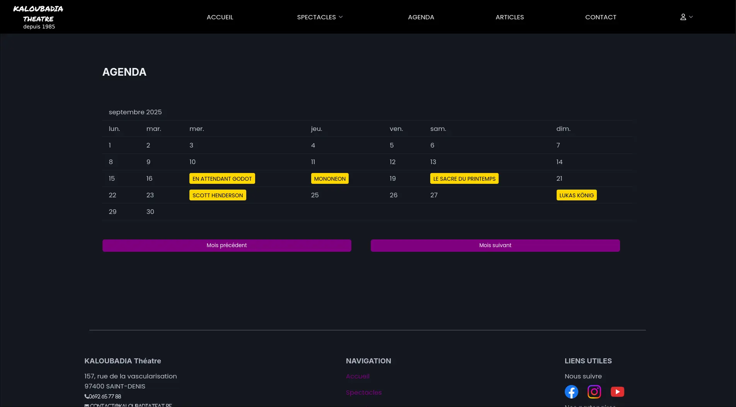Select the ARTICLES menu item
This screenshot has width=736, height=407.
coord(509,17)
